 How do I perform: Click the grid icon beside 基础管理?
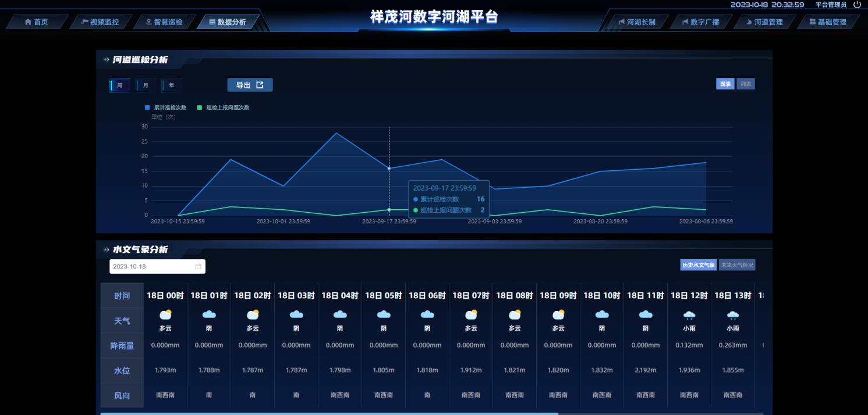pos(812,22)
